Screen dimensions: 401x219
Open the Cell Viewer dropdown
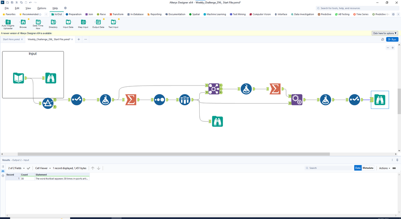(43, 168)
